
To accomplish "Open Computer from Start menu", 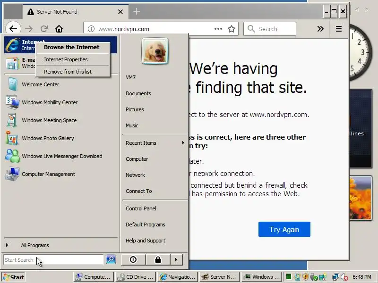I will 137,159.
